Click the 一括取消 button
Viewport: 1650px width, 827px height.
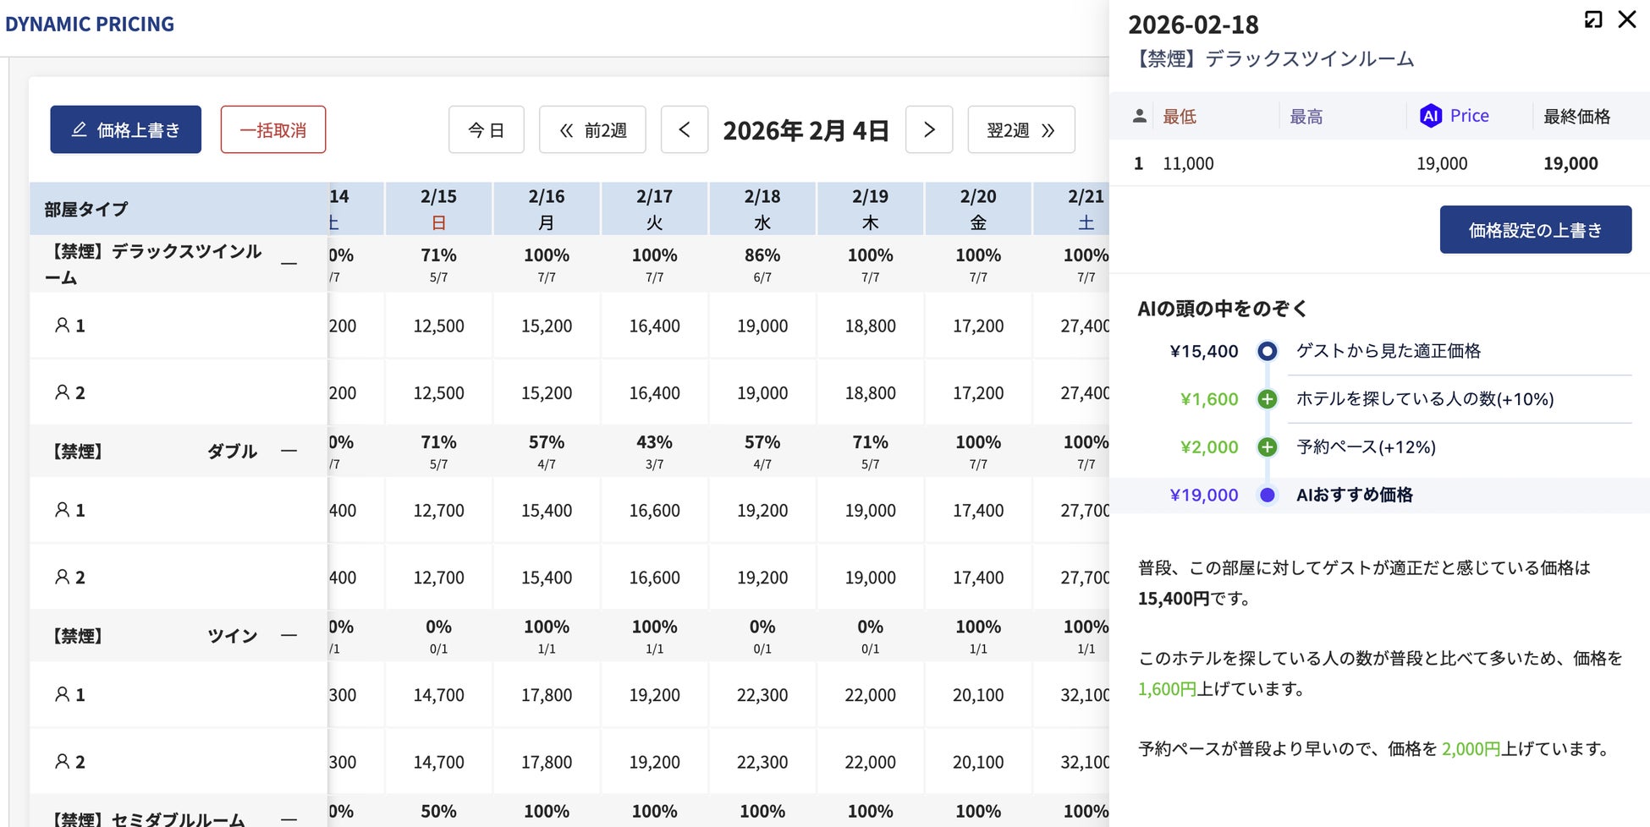pos(273,129)
